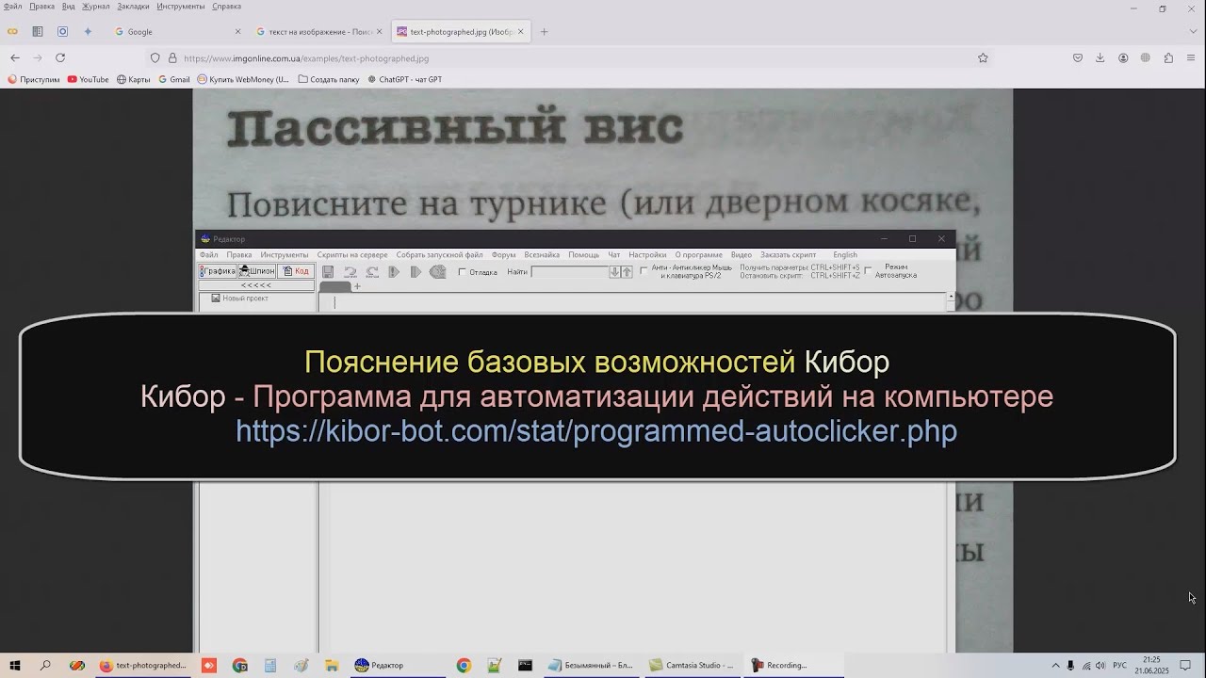
Task: Open Инструменты menu in Редактор
Action: 285,254
